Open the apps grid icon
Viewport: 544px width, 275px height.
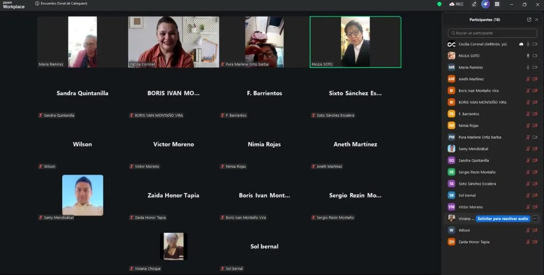click(497, 4)
